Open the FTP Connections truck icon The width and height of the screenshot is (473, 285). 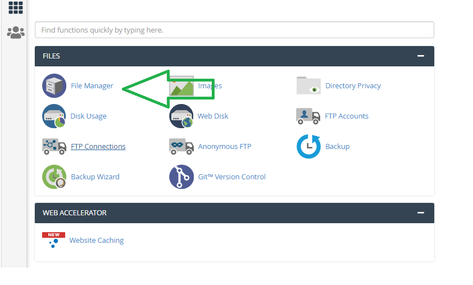pyautogui.click(x=54, y=146)
